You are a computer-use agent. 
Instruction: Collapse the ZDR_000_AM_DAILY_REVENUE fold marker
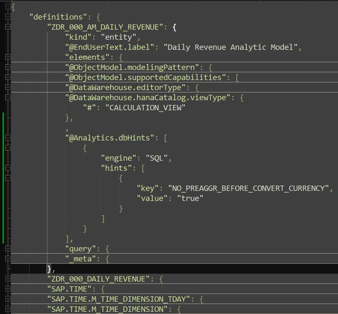pyautogui.click(x=8, y=27)
